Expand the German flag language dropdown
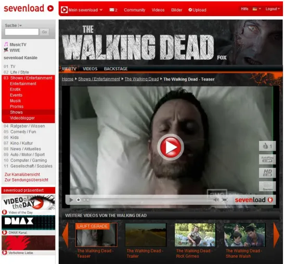The height and width of the screenshot is (264, 285). 256,9
